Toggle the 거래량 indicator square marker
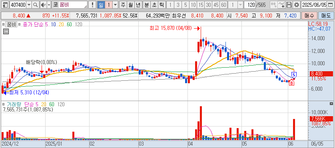 (3, 104)
